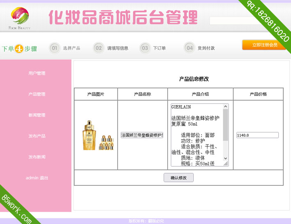Open 新闻管理 in the sidebar
Screen dimensions: 291x224
click(37, 115)
